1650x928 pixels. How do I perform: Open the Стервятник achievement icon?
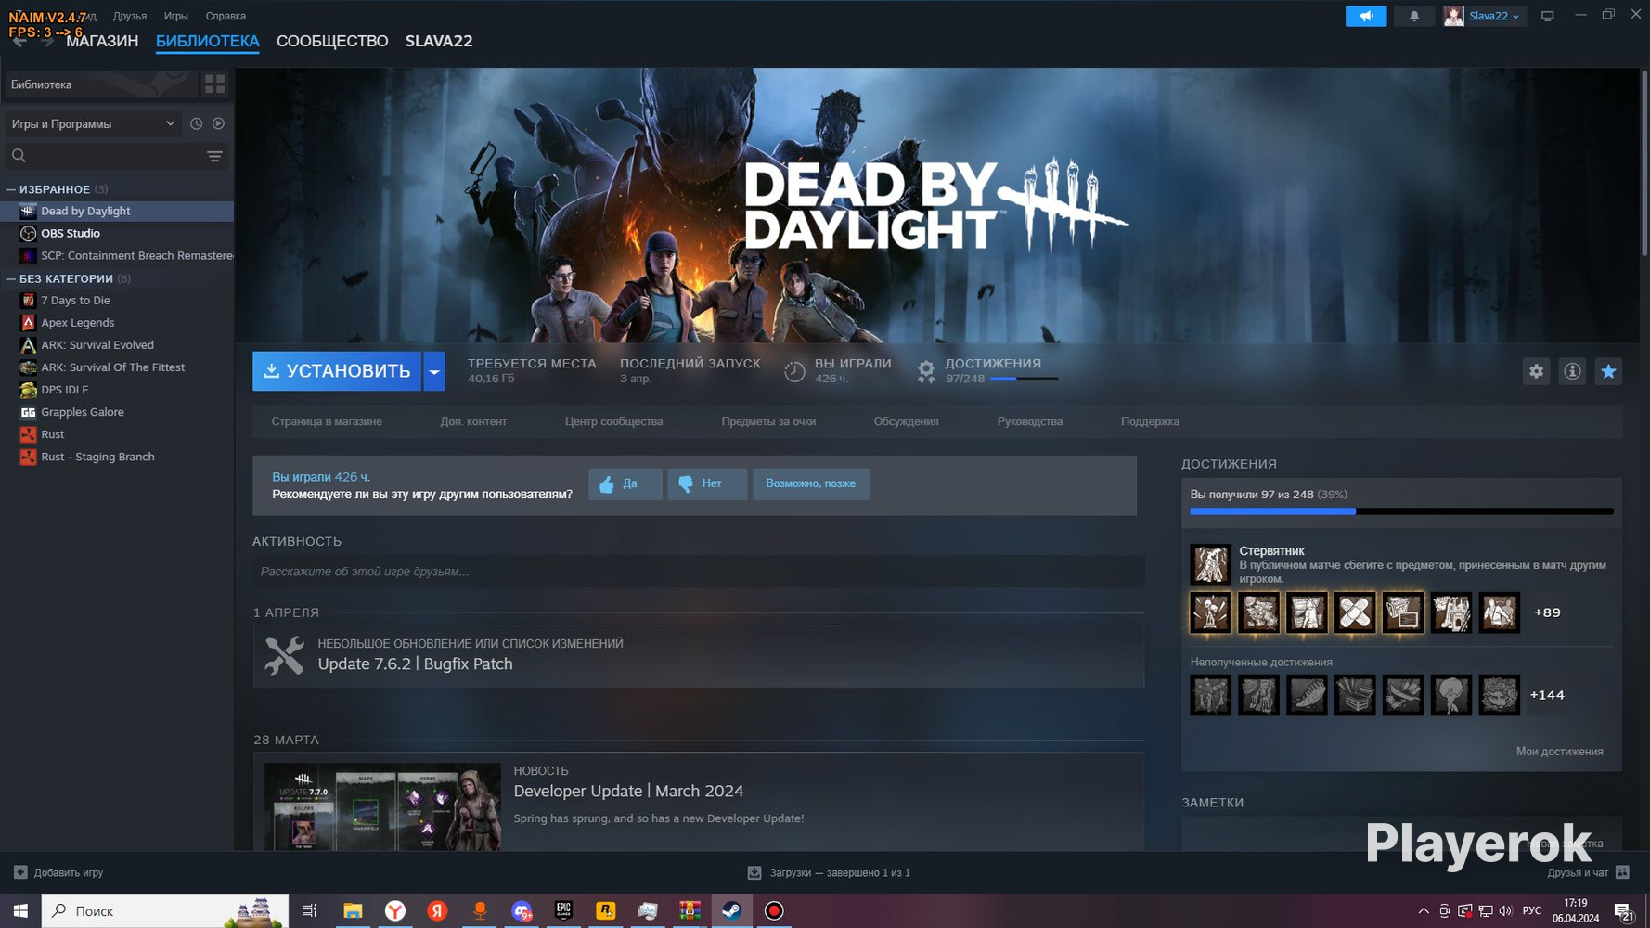pos(1210,564)
